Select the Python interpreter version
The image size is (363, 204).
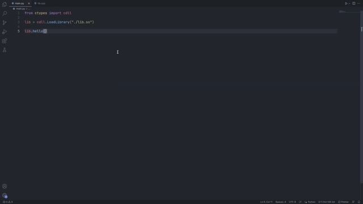tap(327, 202)
